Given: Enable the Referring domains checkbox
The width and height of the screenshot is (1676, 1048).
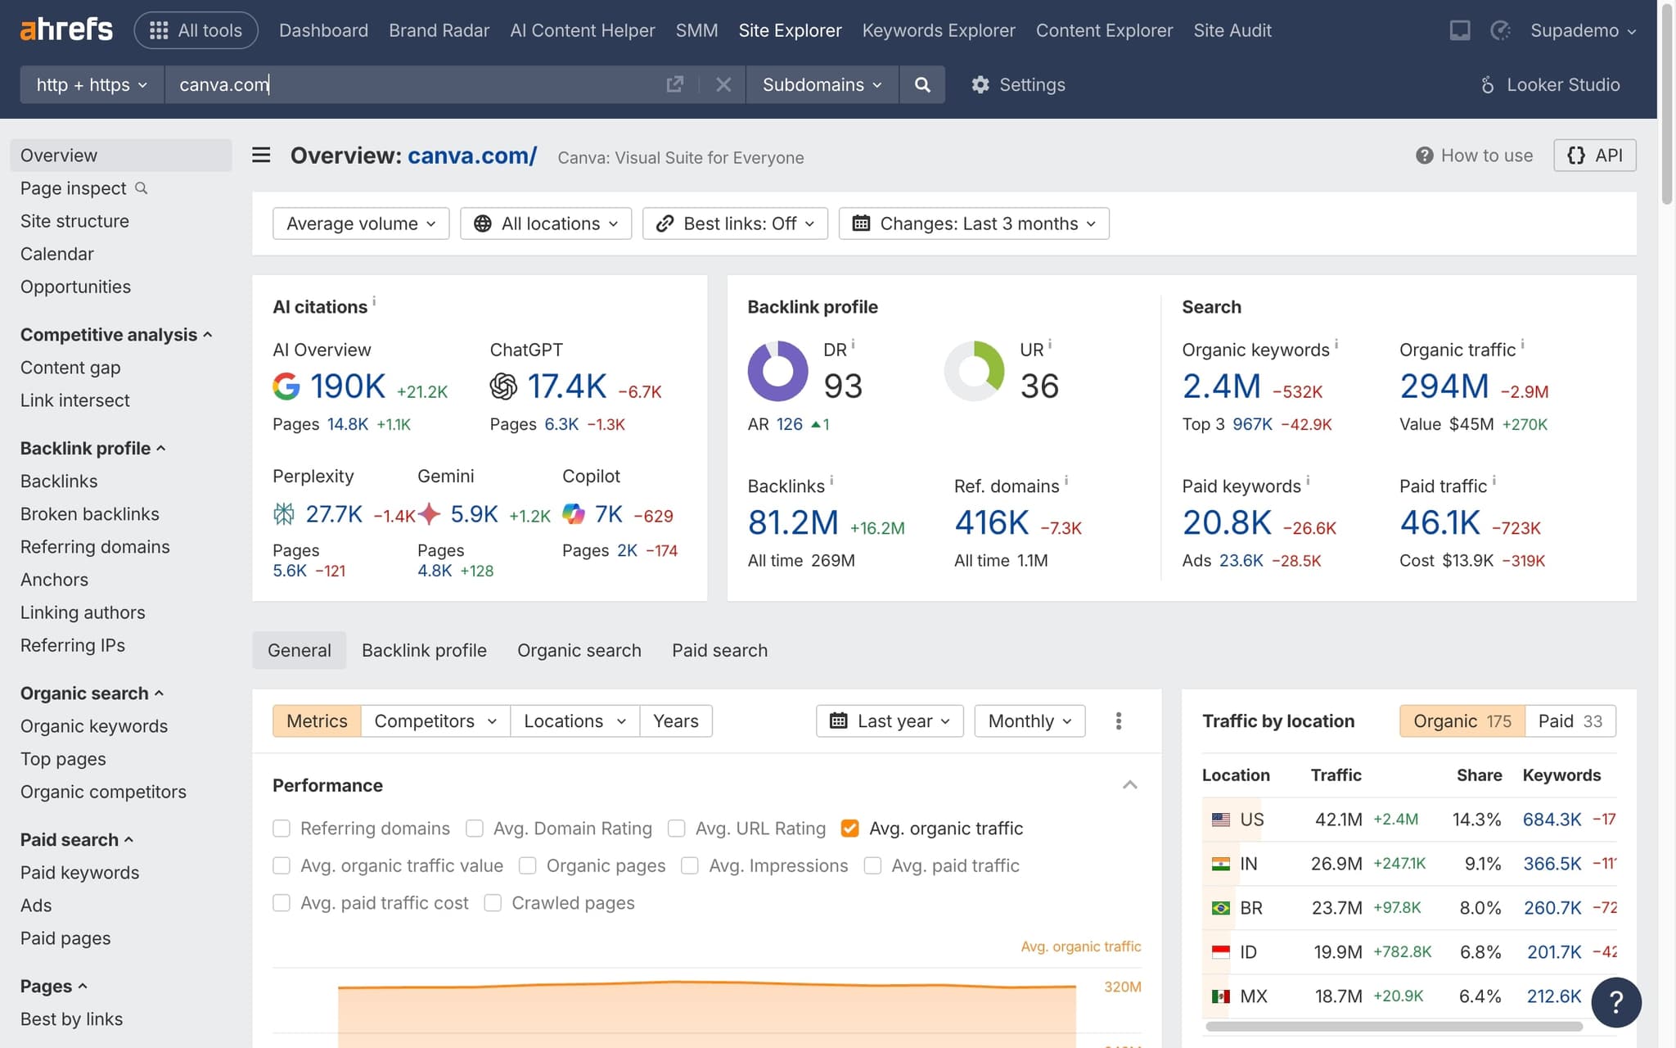Looking at the screenshot, I should click(282, 828).
